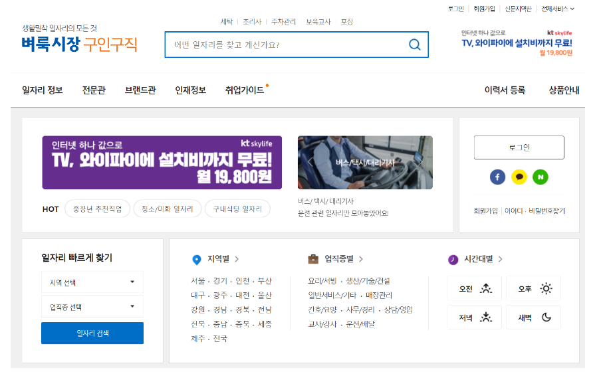Image resolution: width=603 pixels, height=372 pixels.
Task: Go to previous slide on driver banner
Action: [310, 162]
